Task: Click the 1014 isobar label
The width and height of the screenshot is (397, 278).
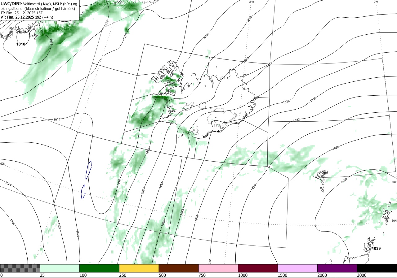Action: click(x=106, y=24)
